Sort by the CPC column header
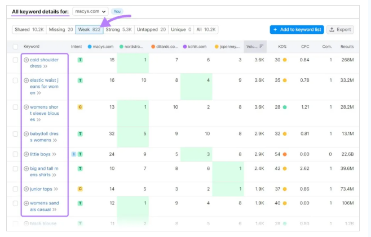371x237 pixels. pyautogui.click(x=305, y=47)
